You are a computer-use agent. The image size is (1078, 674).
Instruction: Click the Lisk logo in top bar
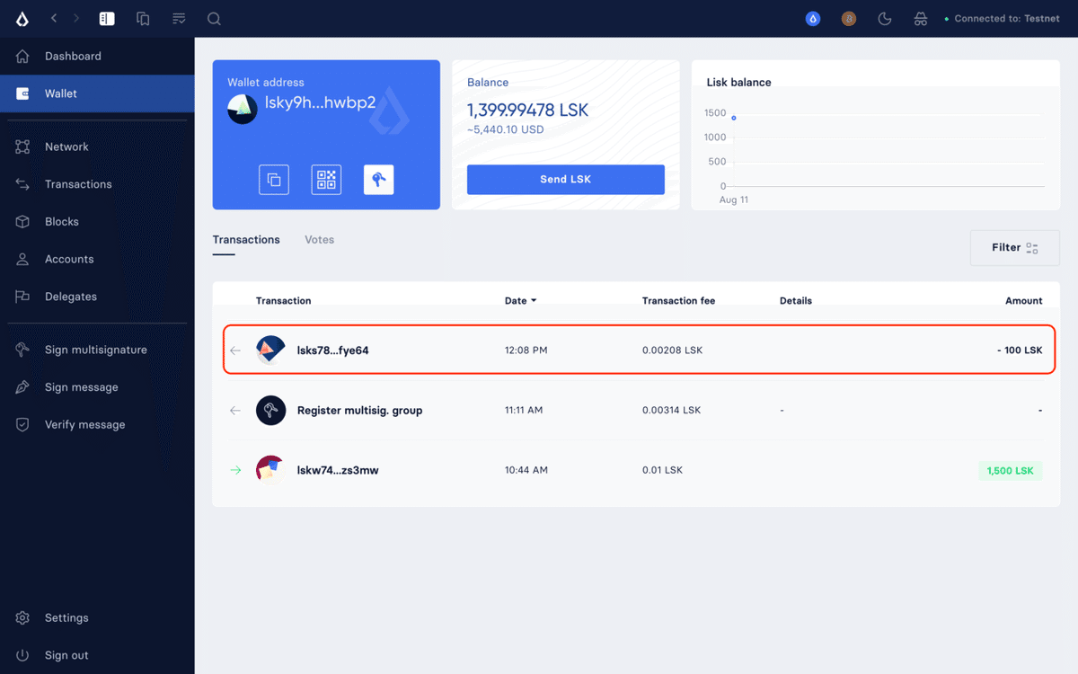(x=22, y=18)
